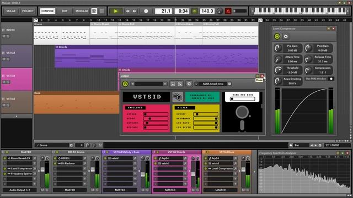This screenshot has width=353, height=198.
Task: Click Audio Output 1+2 output selector
Action: pos(20,190)
